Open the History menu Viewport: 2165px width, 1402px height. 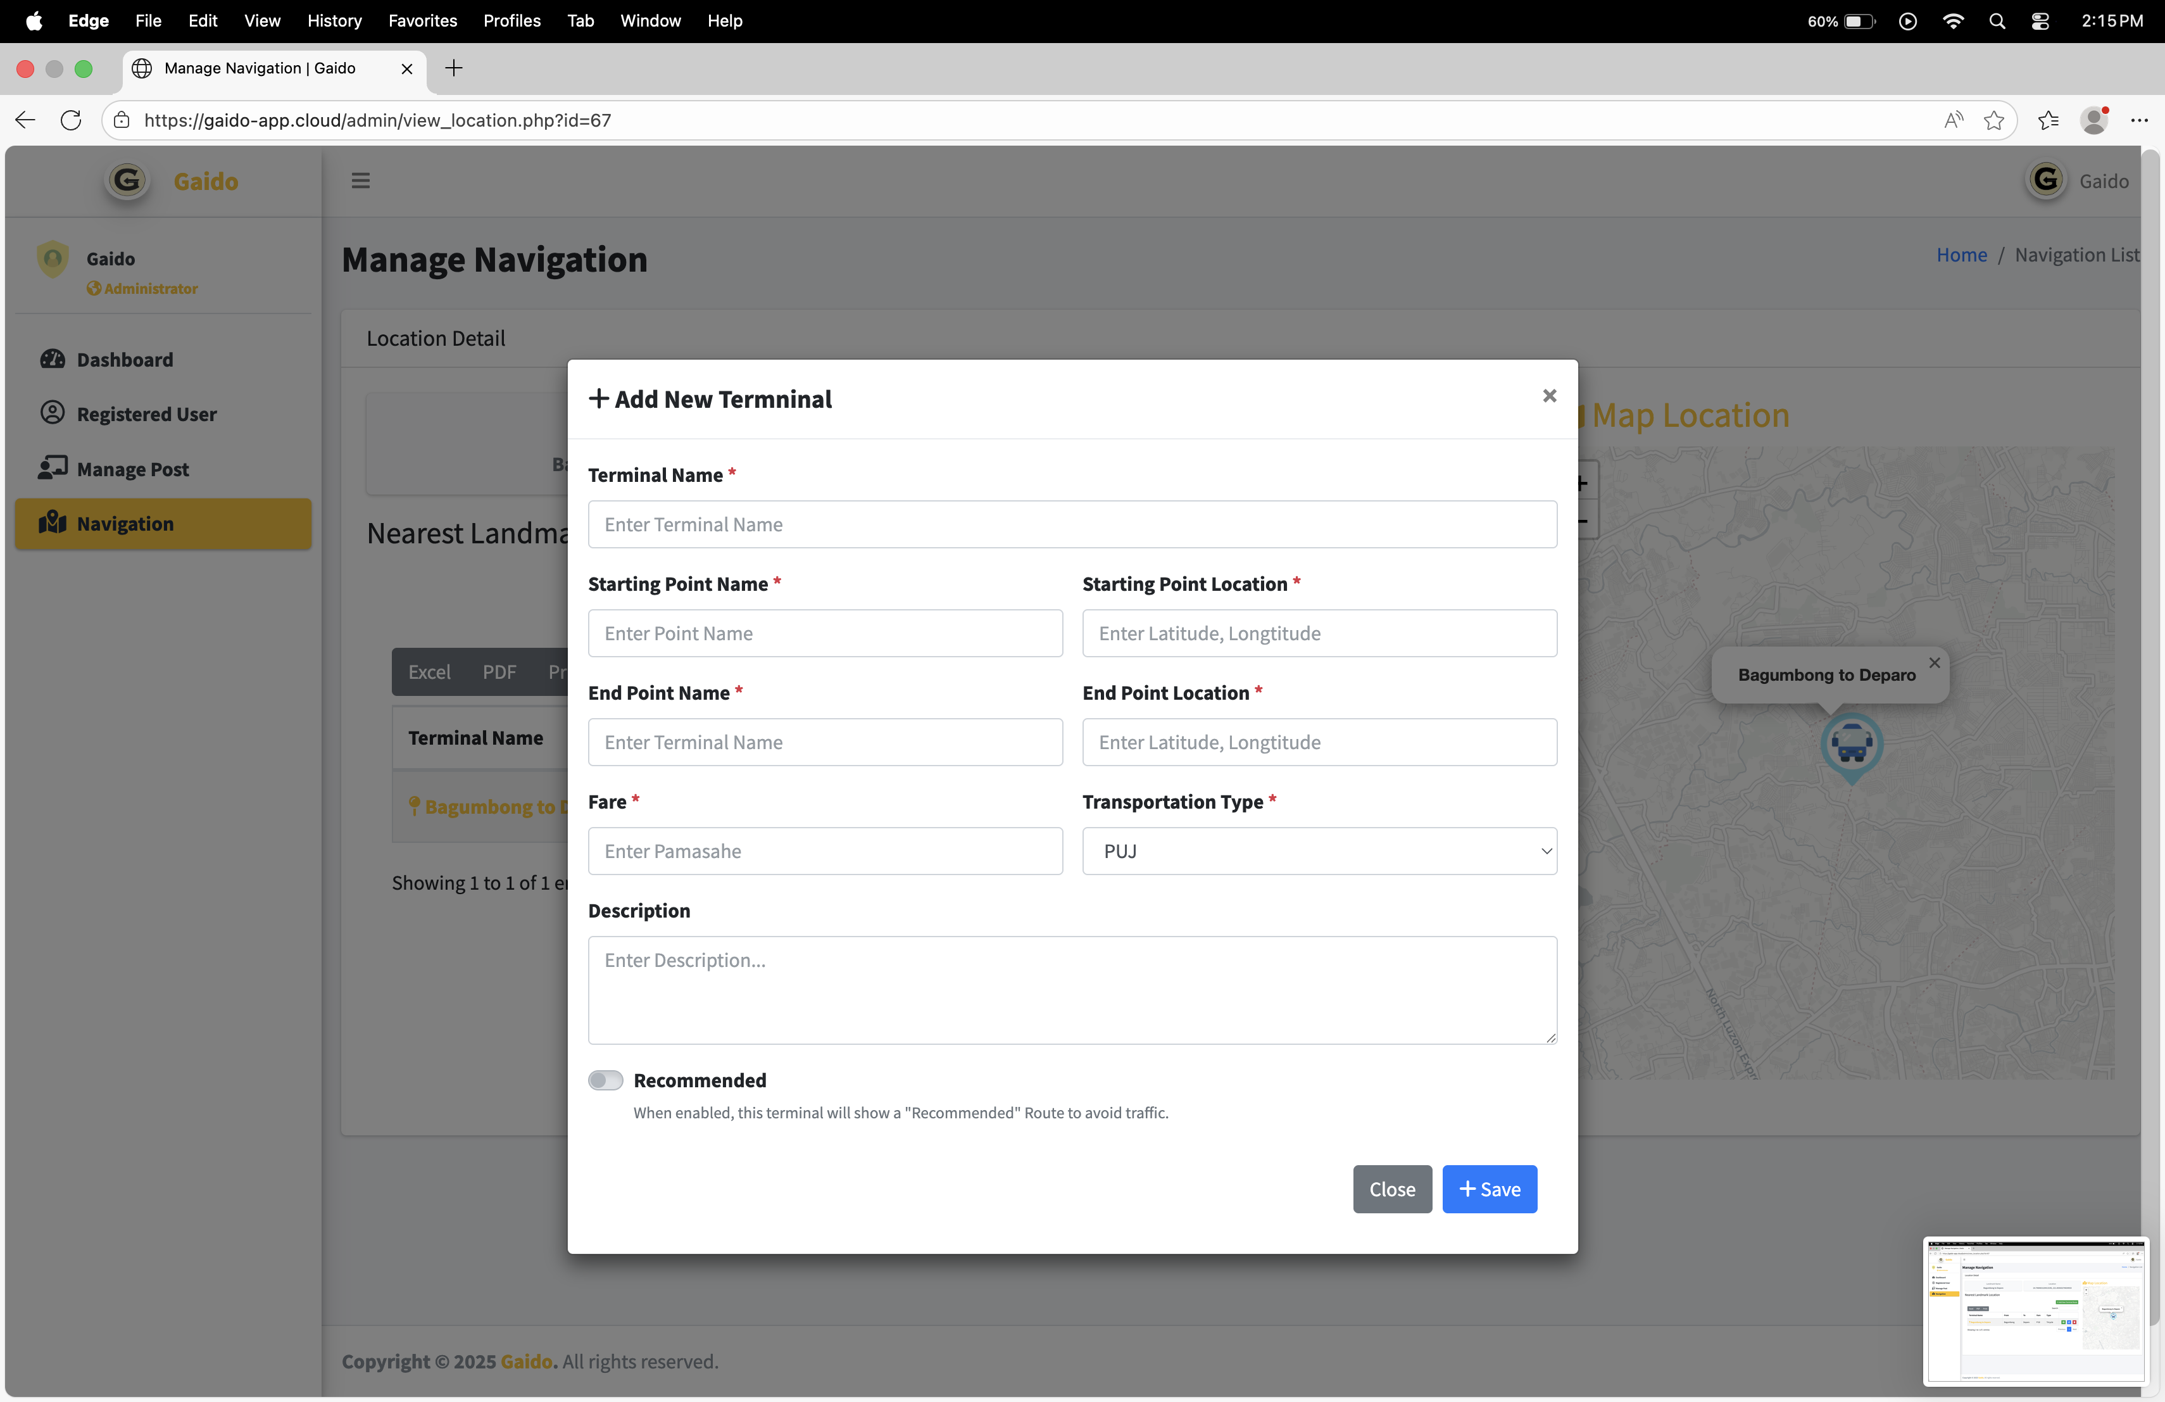pyautogui.click(x=334, y=21)
